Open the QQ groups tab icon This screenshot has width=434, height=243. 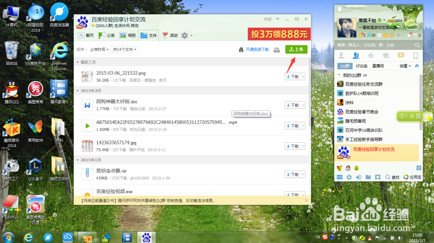tap(356, 56)
